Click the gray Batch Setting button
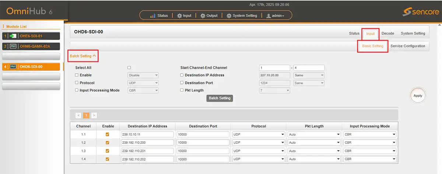 (220, 98)
